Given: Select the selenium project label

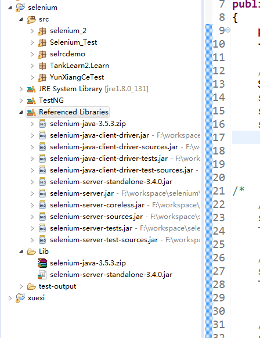Looking at the screenshot, I should click(42, 8).
